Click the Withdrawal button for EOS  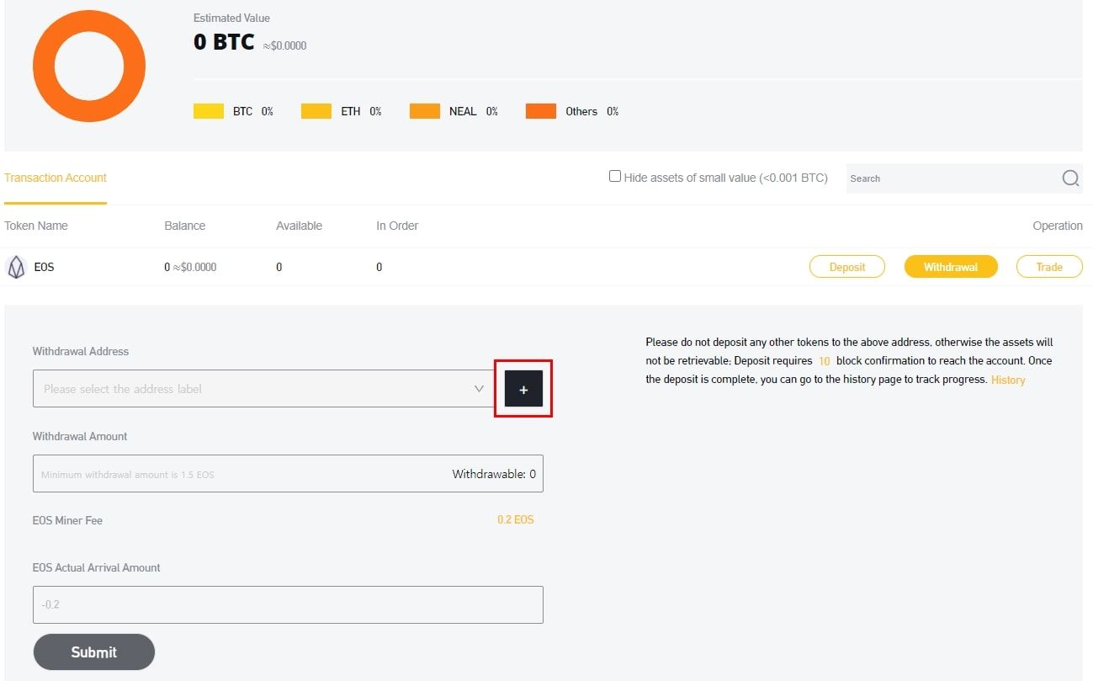tap(951, 267)
